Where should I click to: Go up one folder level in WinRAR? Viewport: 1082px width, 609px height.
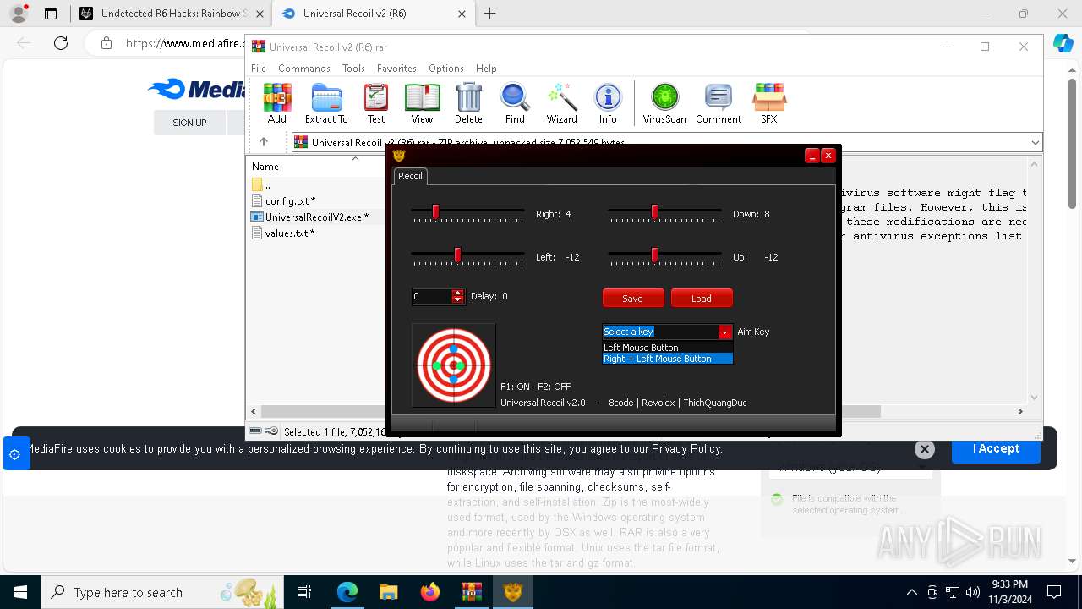[x=264, y=142]
